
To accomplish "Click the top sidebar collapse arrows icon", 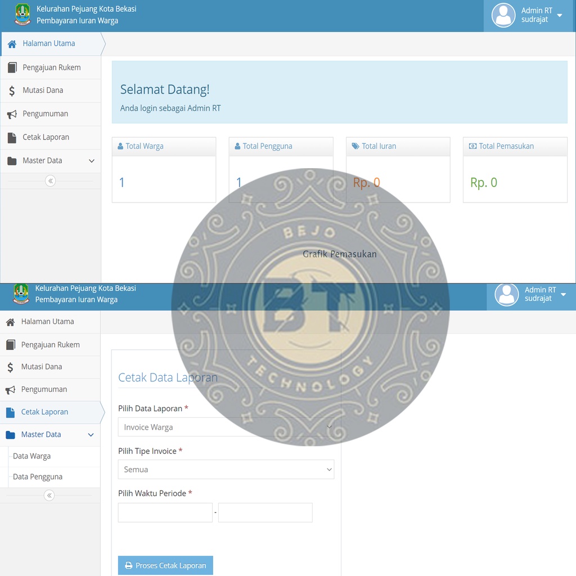I will click(x=50, y=181).
